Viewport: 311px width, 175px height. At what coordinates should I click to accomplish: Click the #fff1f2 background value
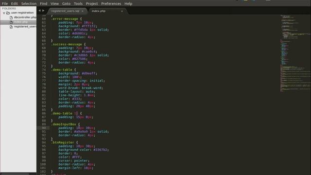88,26
